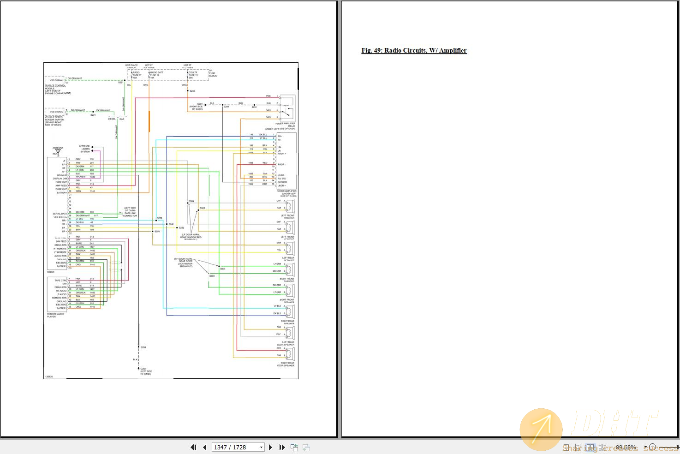
Task: Go to the previous page
Action: tap(204, 447)
